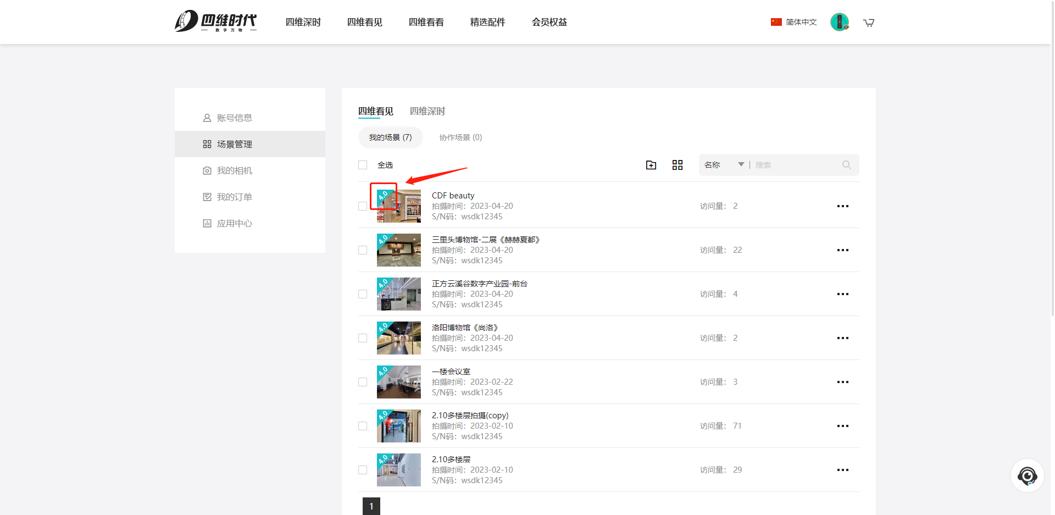Open 我的相机 in sidebar
The width and height of the screenshot is (1055, 515).
tap(234, 170)
